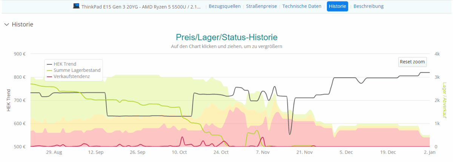This screenshot has height=162, width=453.
Task: Click the 24. Oct date on timeline
Action: click(x=221, y=152)
